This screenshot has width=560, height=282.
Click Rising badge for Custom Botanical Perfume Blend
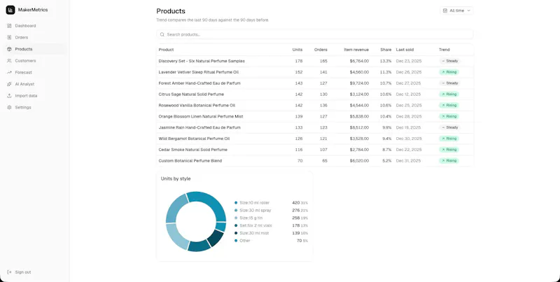pos(449,161)
